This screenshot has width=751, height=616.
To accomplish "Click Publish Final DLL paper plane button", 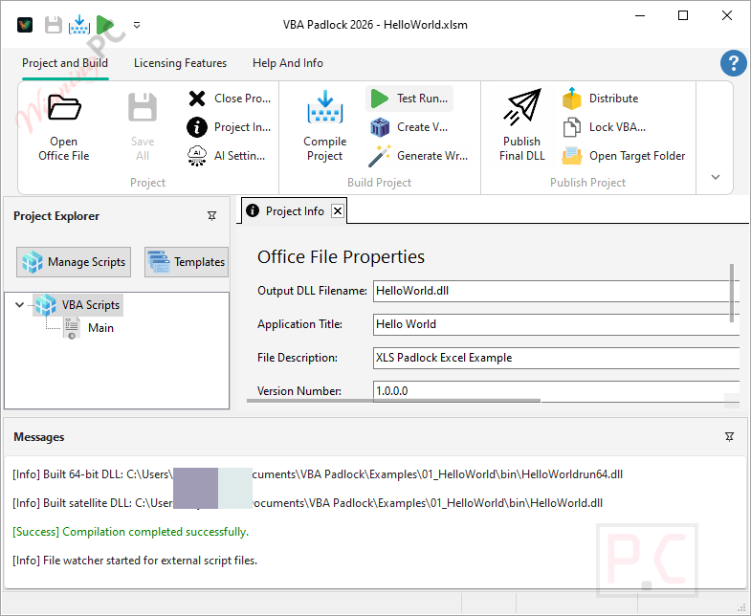I will (522, 125).
